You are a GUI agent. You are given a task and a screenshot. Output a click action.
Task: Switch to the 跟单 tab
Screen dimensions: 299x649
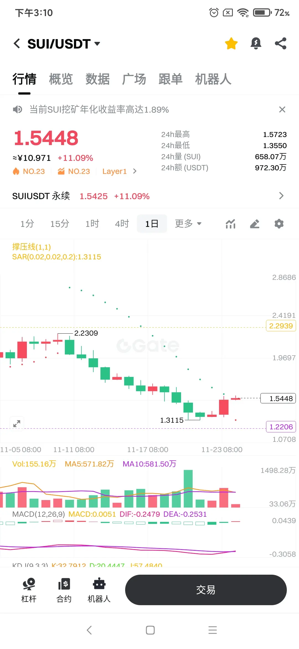pyautogui.click(x=171, y=79)
